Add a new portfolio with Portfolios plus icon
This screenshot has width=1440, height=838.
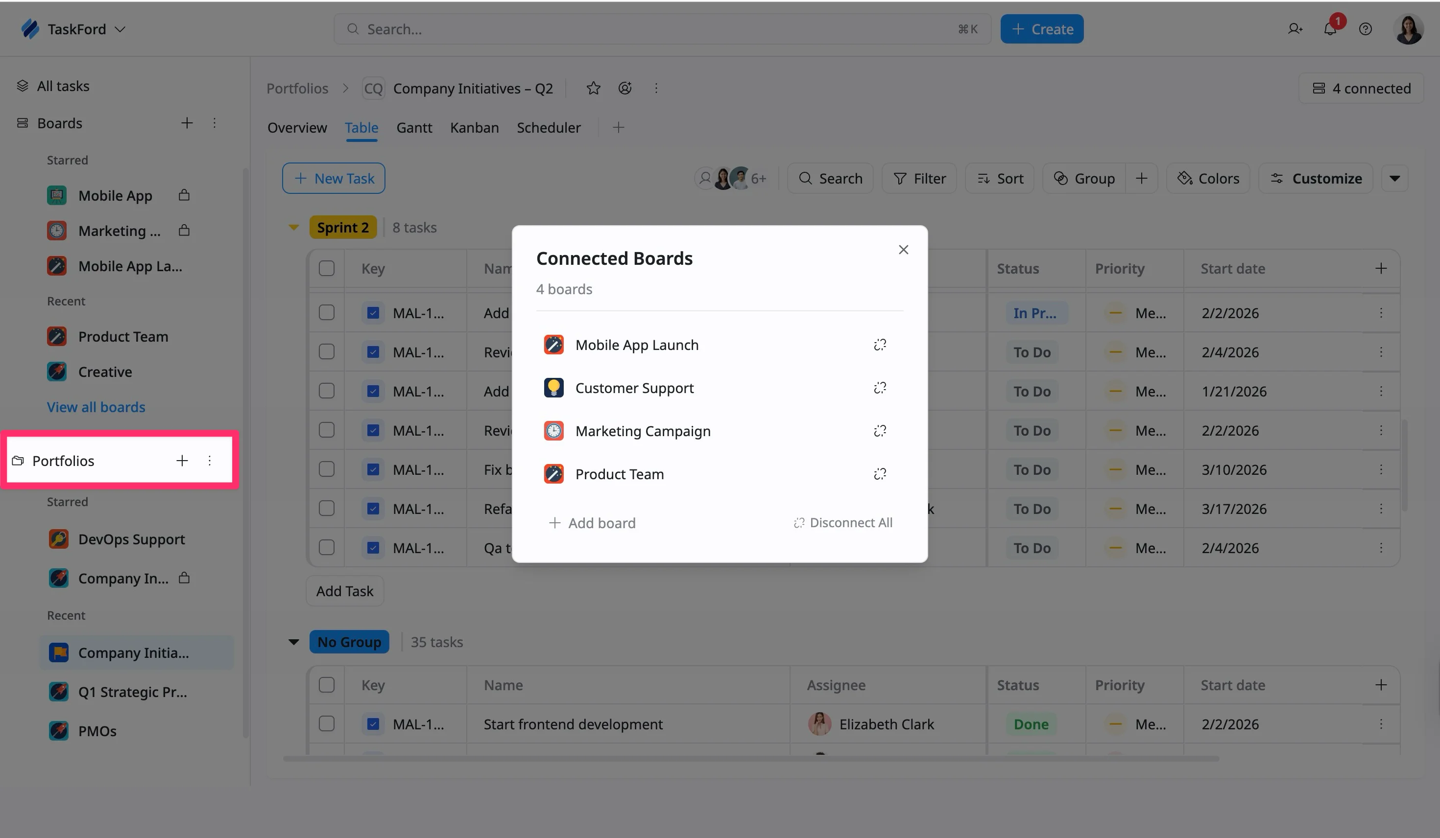182,461
